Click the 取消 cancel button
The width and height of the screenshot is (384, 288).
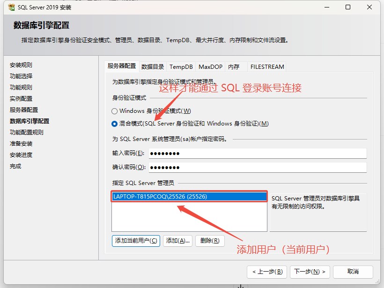click(353, 272)
